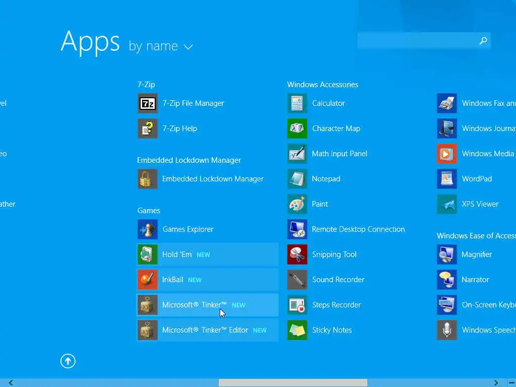This screenshot has width=516, height=387.
Task: Select the Windows Ease of Access heading
Action: pos(476,236)
